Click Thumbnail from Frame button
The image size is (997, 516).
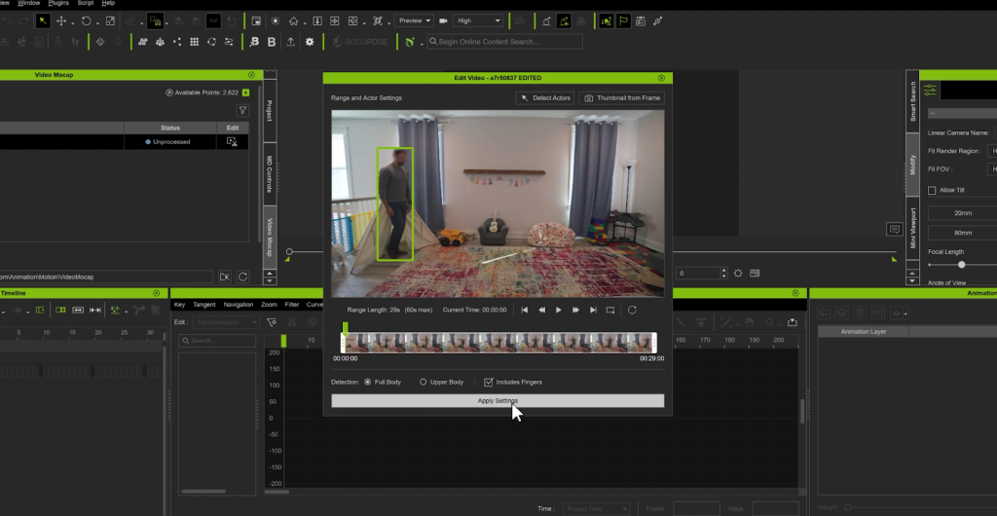click(621, 98)
